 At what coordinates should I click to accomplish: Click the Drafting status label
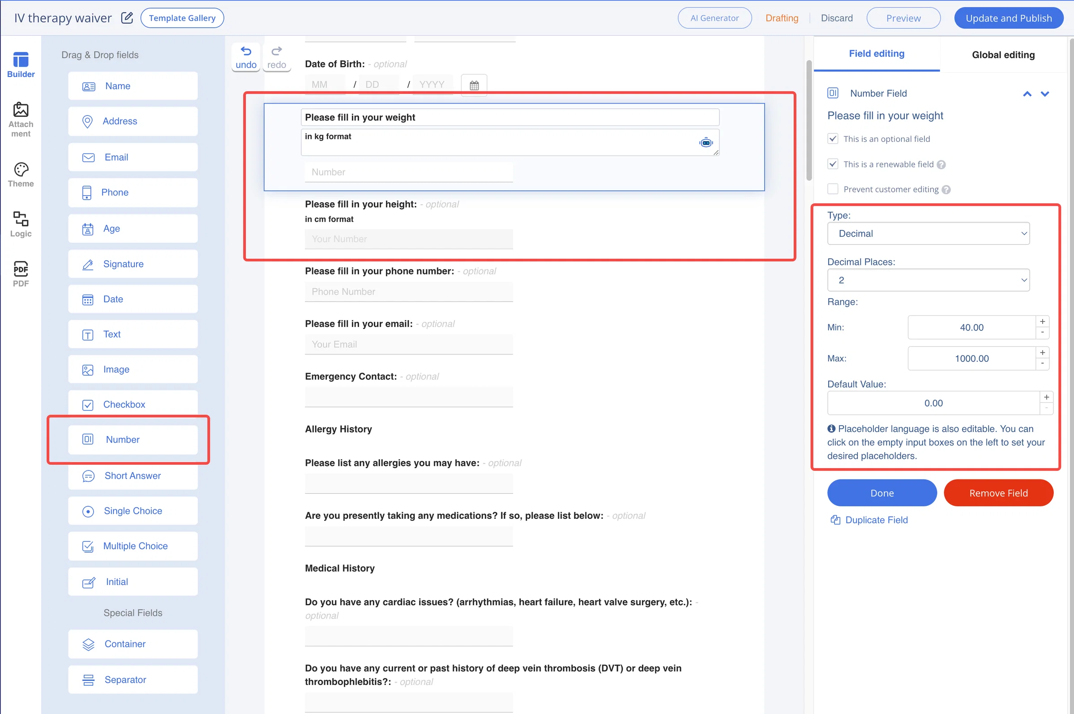782,18
